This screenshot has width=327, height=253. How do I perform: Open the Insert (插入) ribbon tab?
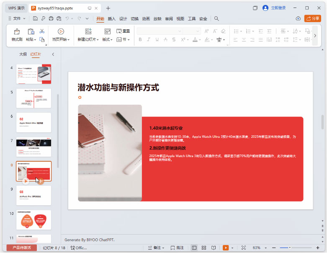pyautogui.click(x=111, y=19)
